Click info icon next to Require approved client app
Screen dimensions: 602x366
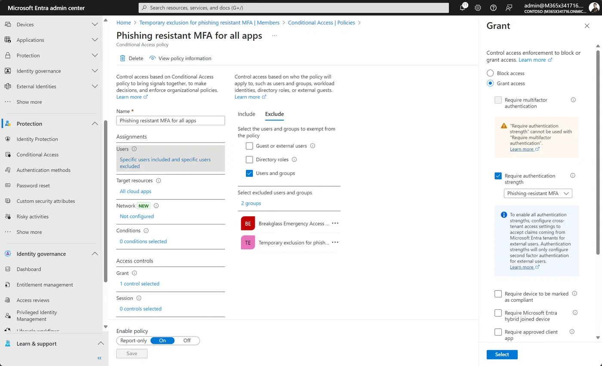pos(572,332)
